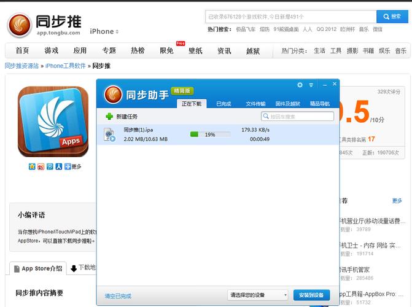
Task: Click the blue 搜索 button
Action: coord(392,17)
